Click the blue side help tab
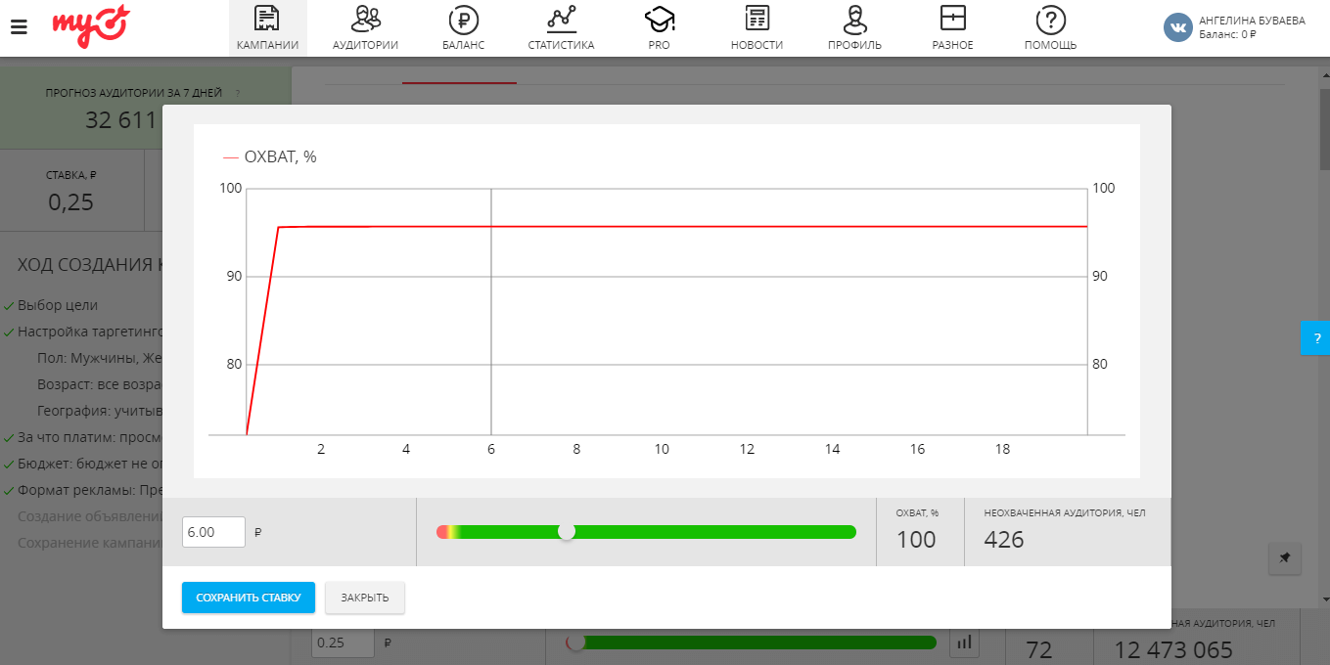Image resolution: width=1330 pixels, height=665 pixels. coord(1316,338)
